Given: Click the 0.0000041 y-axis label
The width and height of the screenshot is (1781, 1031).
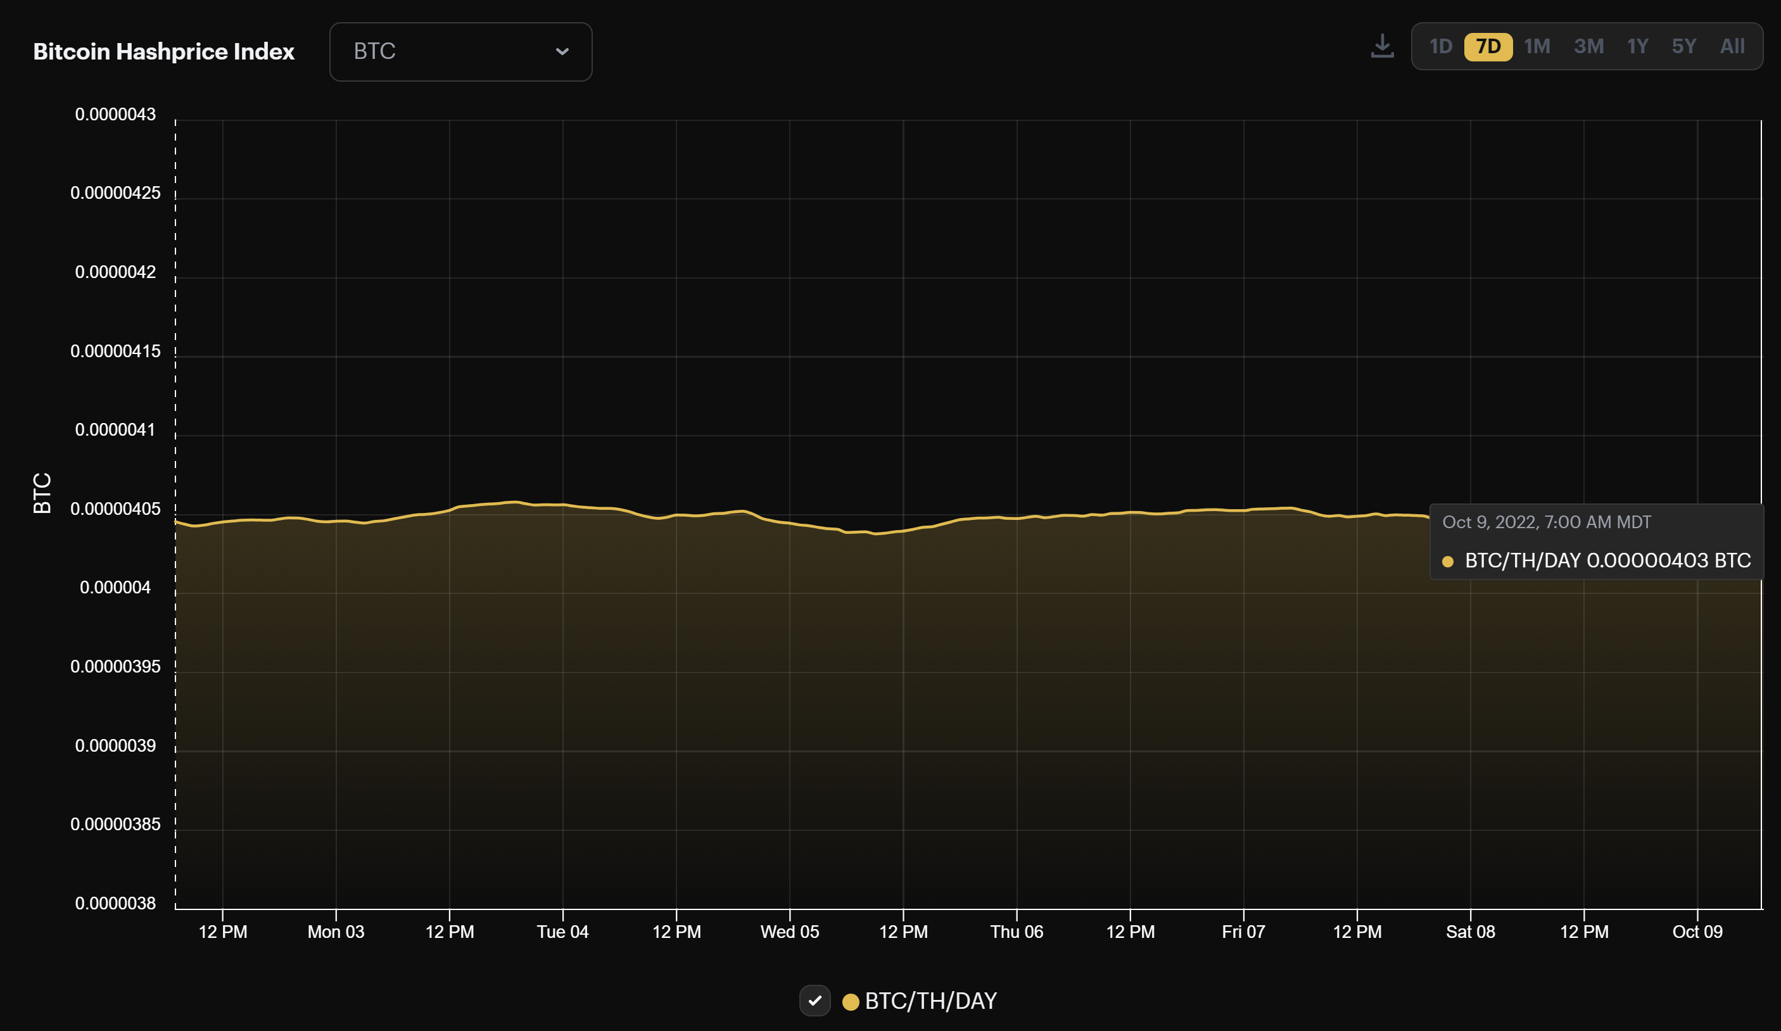Looking at the screenshot, I should (x=115, y=429).
